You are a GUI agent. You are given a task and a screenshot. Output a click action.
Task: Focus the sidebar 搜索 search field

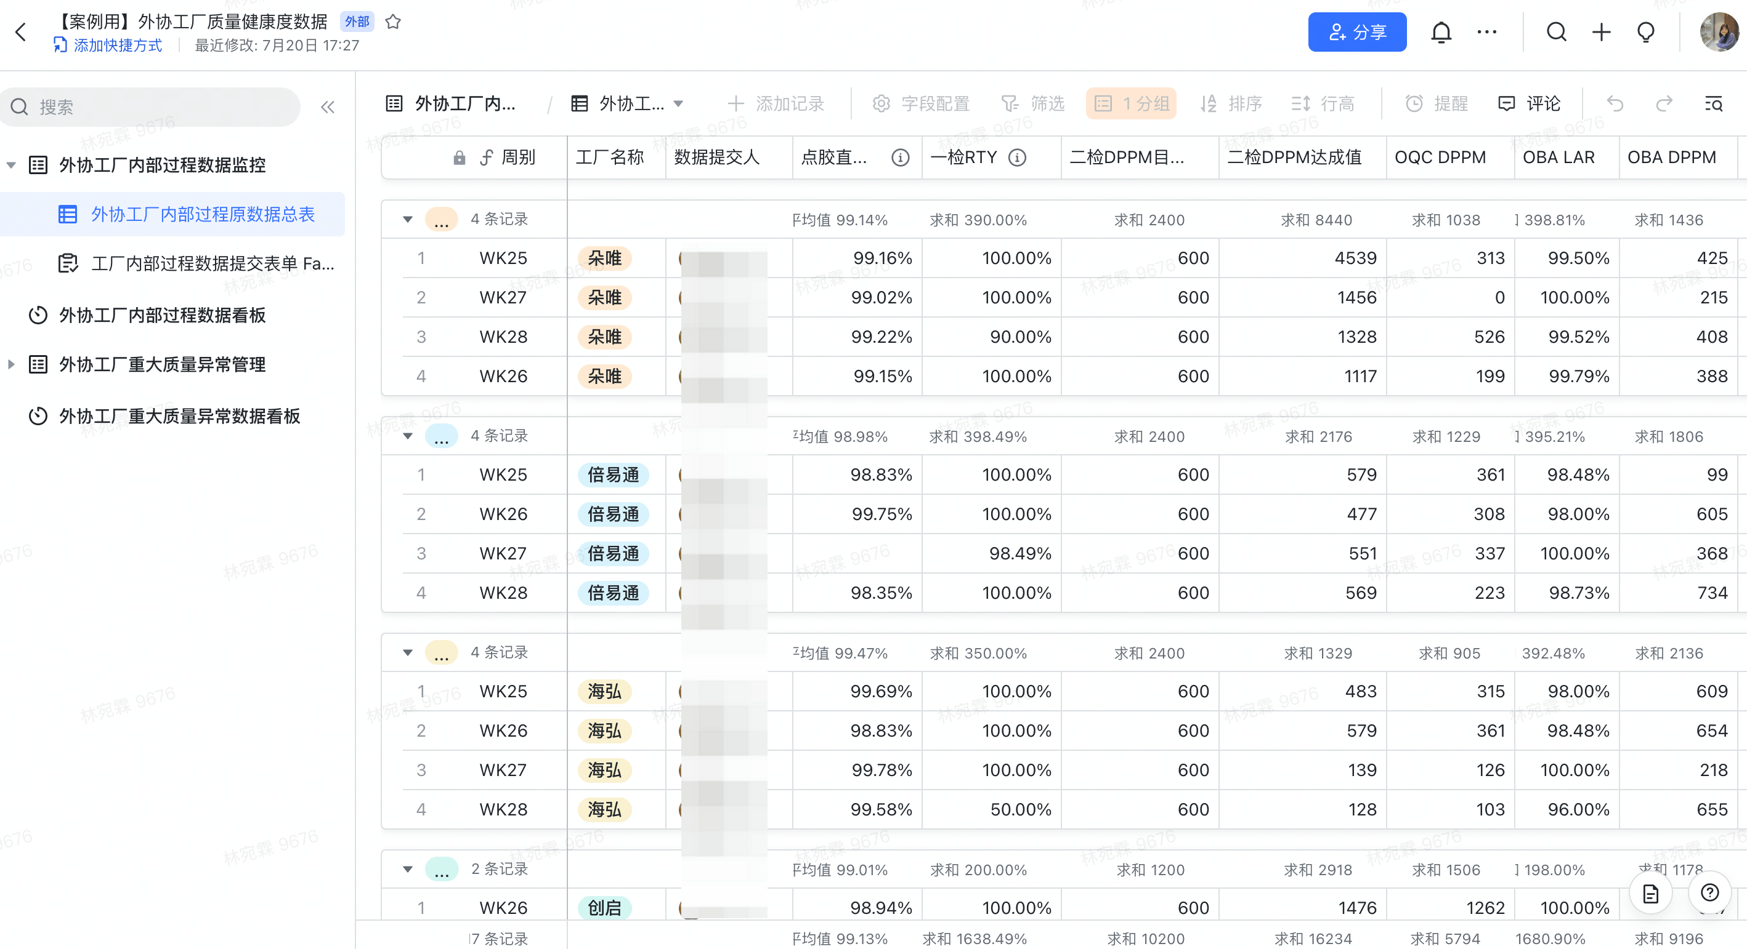150,107
